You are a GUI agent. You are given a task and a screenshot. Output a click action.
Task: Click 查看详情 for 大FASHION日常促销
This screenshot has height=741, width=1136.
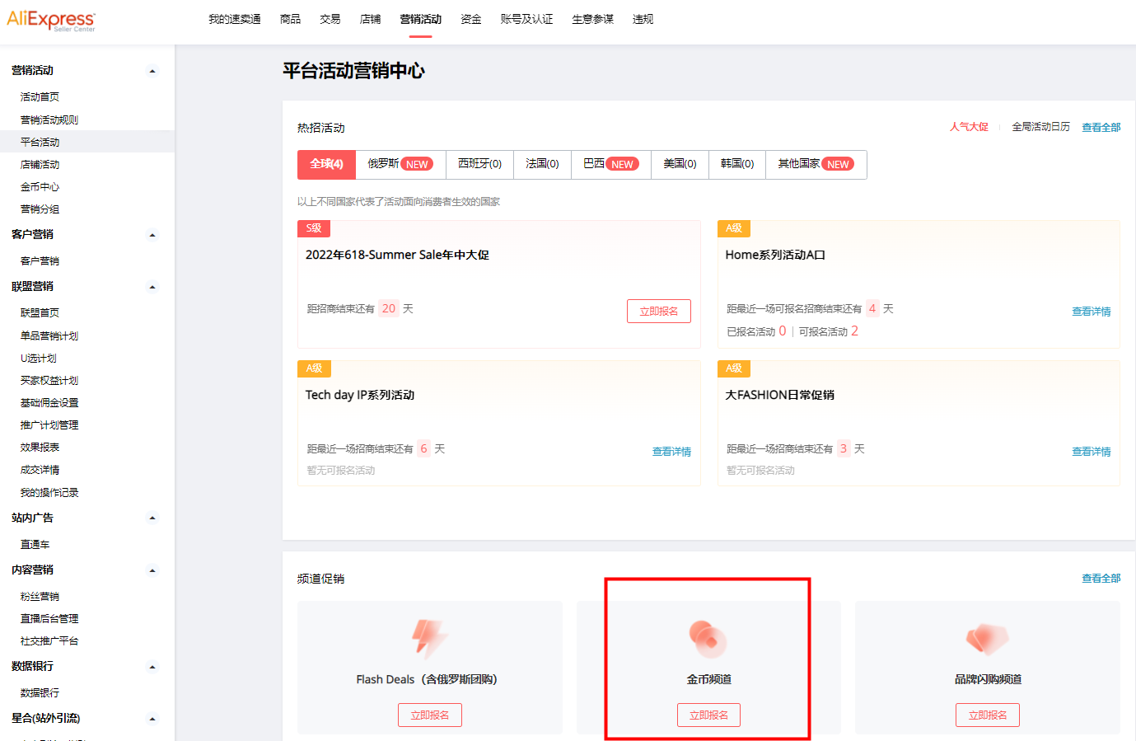(1091, 452)
